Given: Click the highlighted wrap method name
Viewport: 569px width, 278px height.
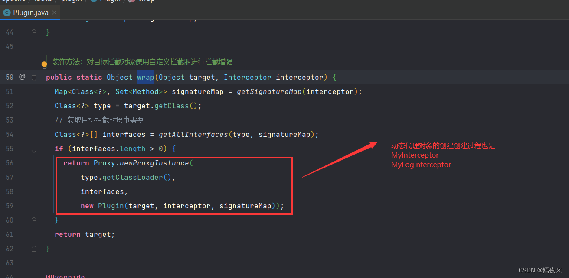Looking at the screenshot, I should (146, 77).
